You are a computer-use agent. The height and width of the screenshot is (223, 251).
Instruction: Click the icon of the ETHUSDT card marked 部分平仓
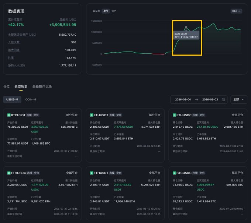(x=92, y=115)
